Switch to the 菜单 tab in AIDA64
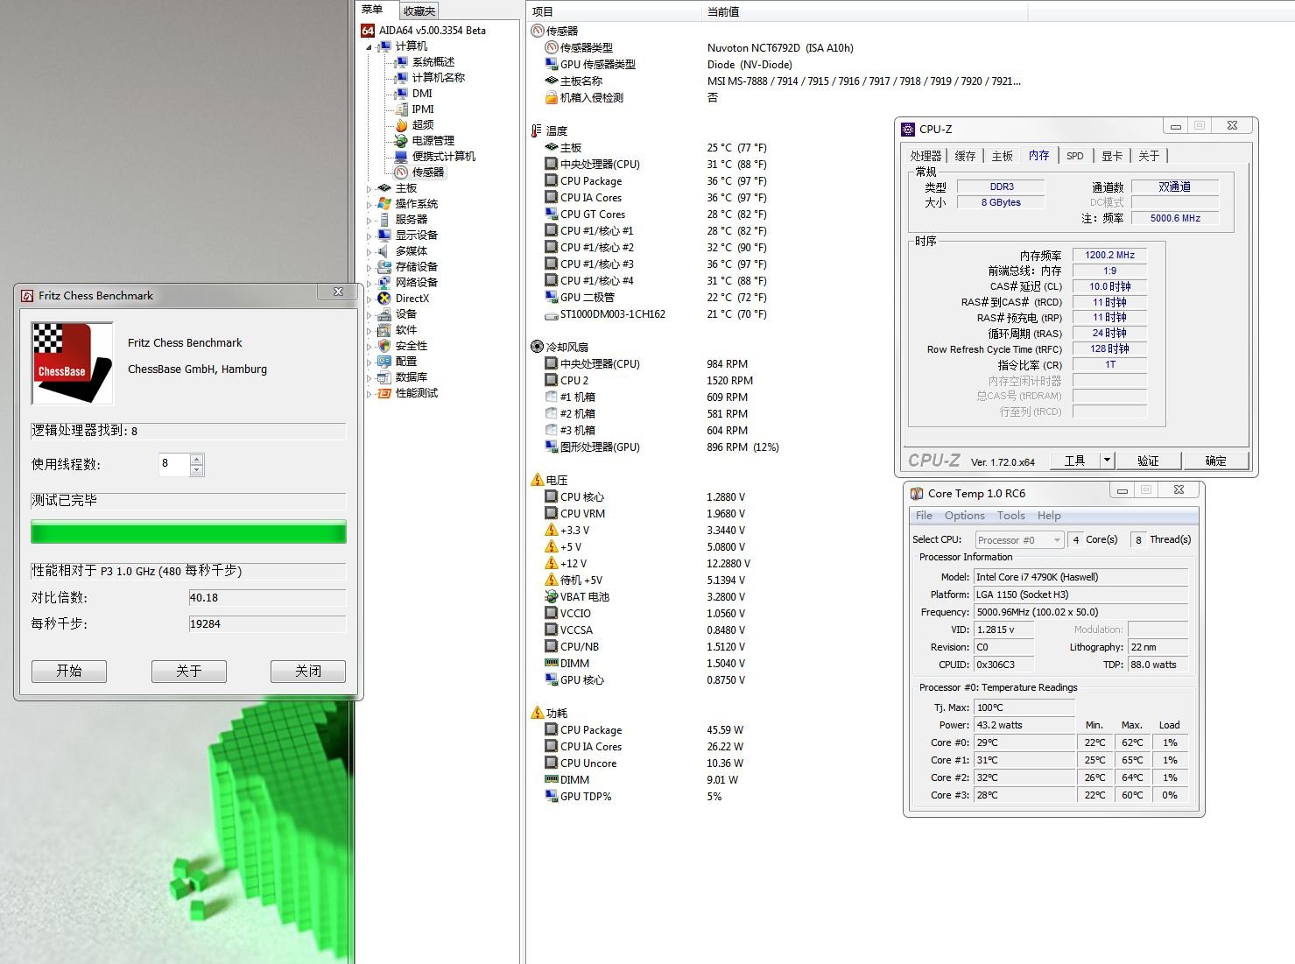The image size is (1295, 964). 372,10
